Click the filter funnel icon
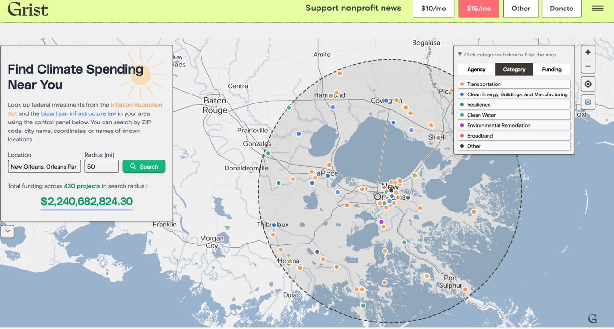The height and width of the screenshot is (329, 614). 459,55
